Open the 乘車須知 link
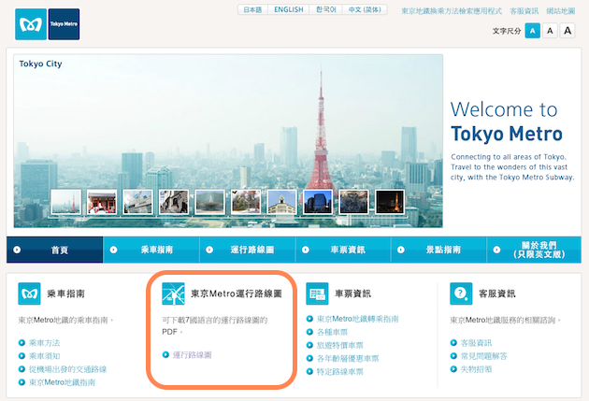 coord(44,356)
